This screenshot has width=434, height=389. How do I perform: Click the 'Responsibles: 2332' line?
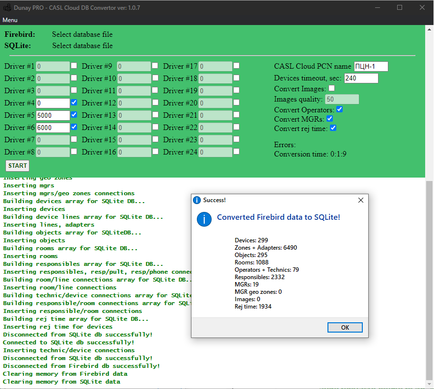coord(259,277)
